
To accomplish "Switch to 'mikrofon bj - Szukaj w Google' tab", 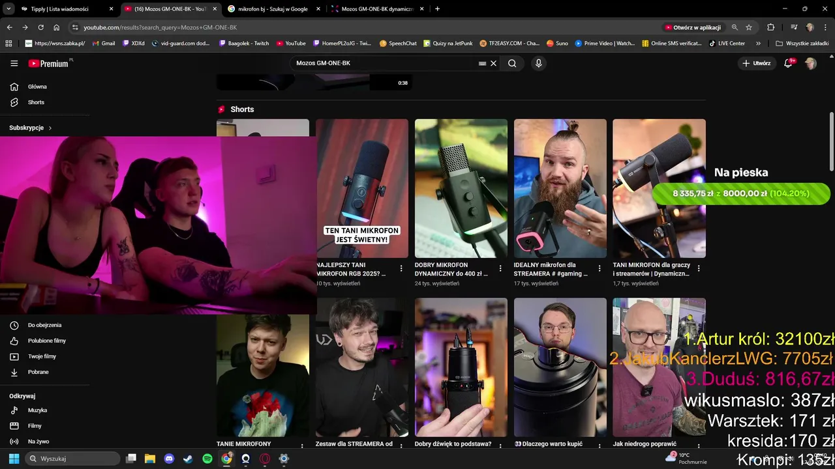I will pyautogui.click(x=273, y=9).
